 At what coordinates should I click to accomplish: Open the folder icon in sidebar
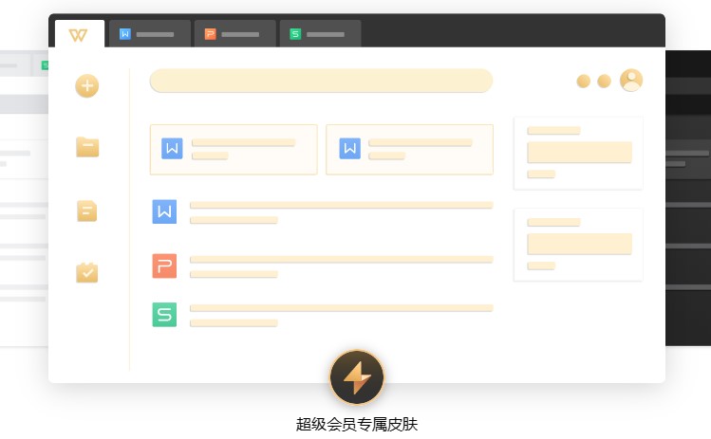point(87,147)
